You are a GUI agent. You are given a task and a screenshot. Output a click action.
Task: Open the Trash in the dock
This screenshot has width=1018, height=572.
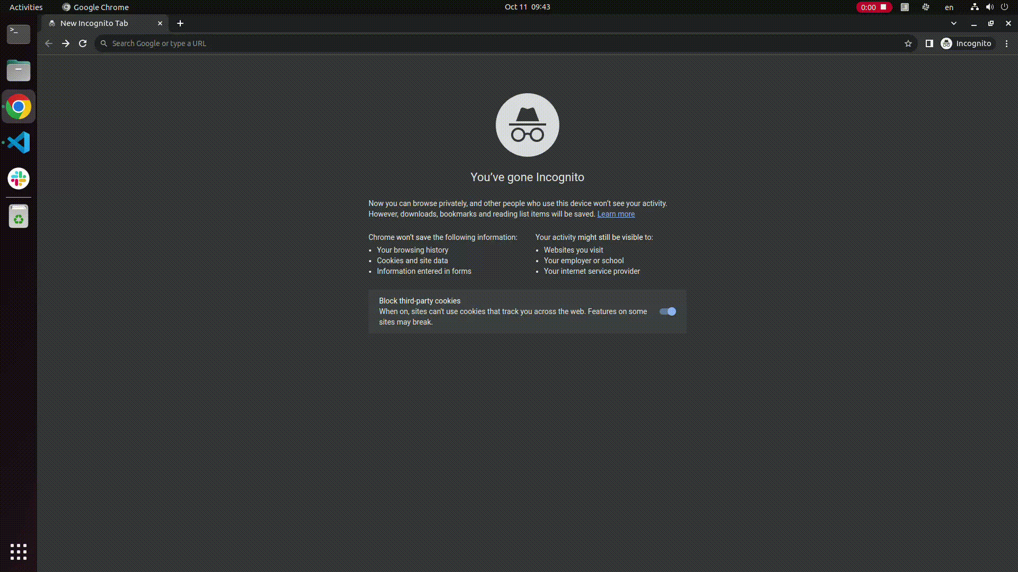pyautogui.click(x=19, y=216)
